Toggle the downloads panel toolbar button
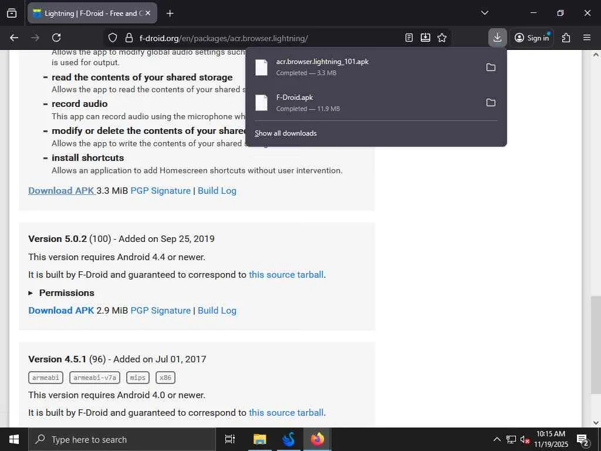 tap(498, 38)
